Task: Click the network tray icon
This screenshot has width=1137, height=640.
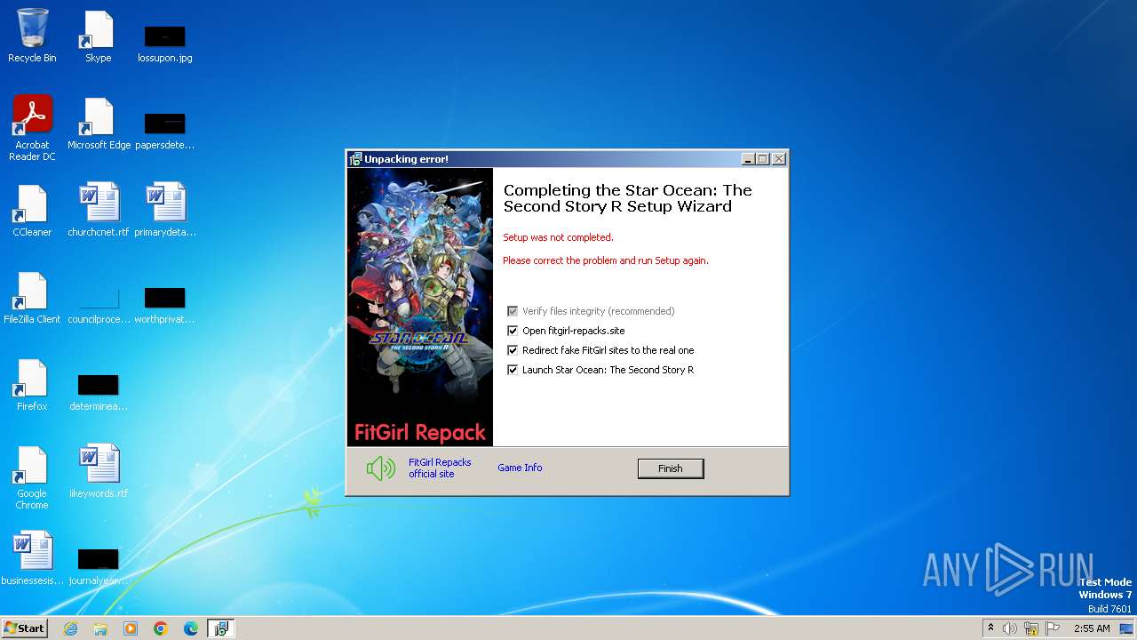Action: click(x=1031, y=628)
